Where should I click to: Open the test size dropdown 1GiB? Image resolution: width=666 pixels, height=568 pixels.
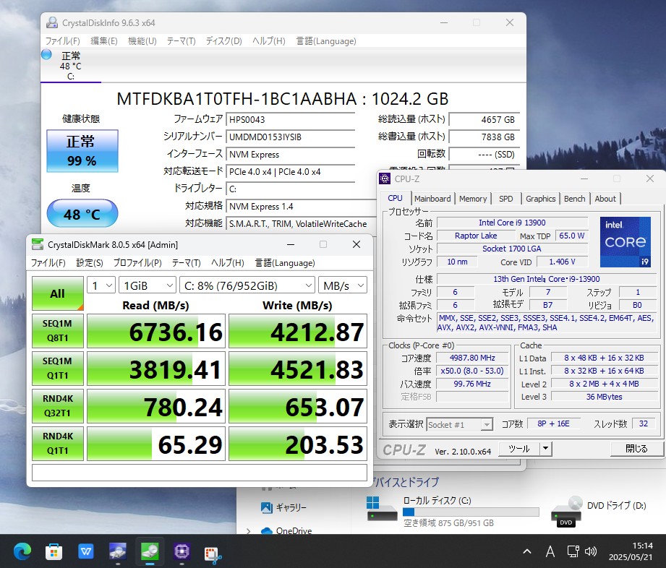pos(148,285)
